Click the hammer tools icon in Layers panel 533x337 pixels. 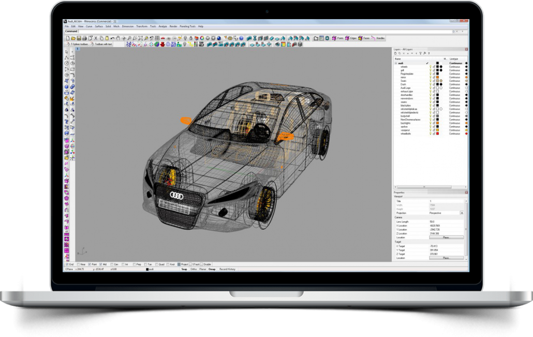[424, 53]
